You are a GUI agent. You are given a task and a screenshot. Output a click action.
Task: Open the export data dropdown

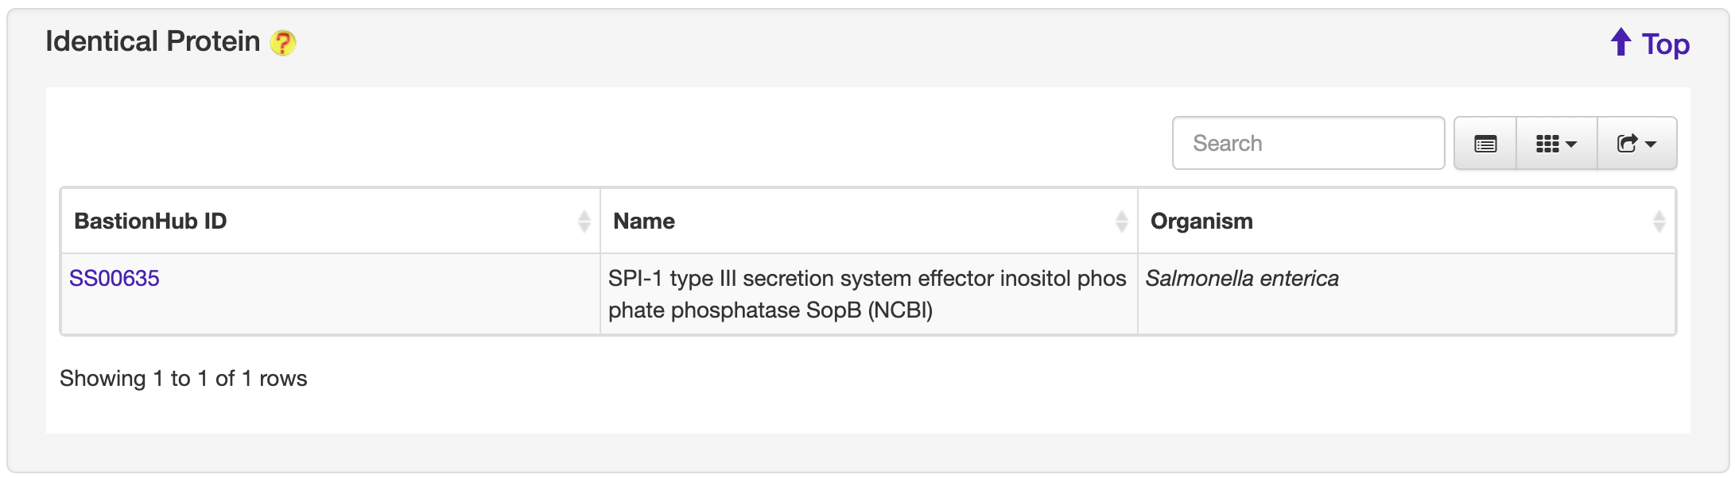1636,144
